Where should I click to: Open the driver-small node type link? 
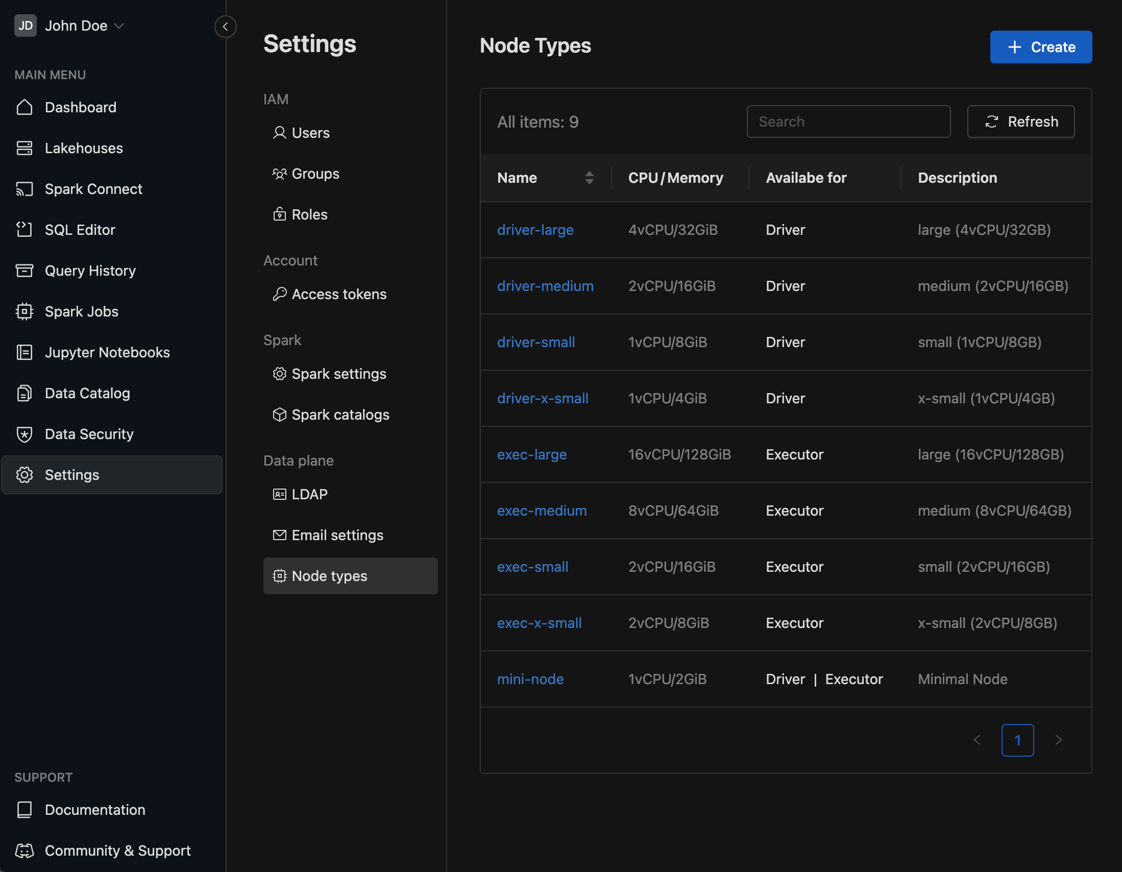point(536,342)
